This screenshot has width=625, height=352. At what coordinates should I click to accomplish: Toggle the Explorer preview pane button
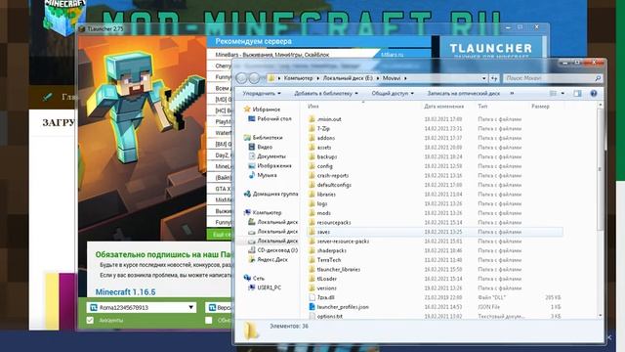pos(577,94)
